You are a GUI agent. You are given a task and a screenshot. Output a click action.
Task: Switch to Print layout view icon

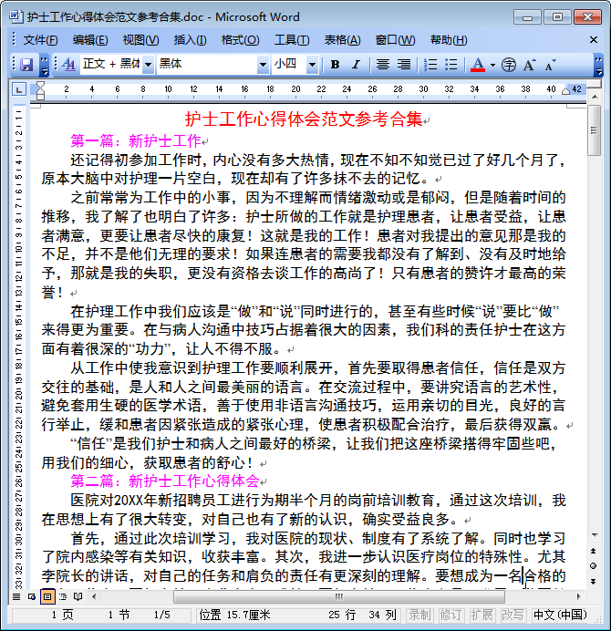pyautogui.click(x=47, y=596)
